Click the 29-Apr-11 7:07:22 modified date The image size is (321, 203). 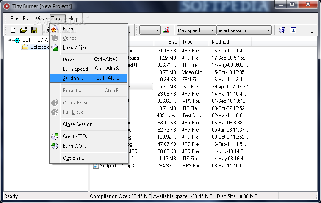tap(230, 87)
